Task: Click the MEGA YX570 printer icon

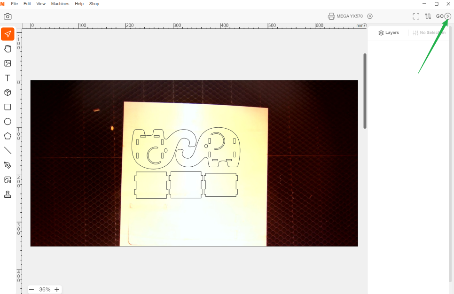Action: pos(331,16)
